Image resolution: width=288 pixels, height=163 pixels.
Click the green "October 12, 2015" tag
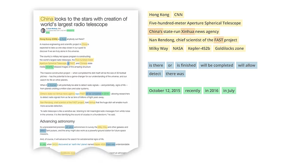(x=164, y=91)
